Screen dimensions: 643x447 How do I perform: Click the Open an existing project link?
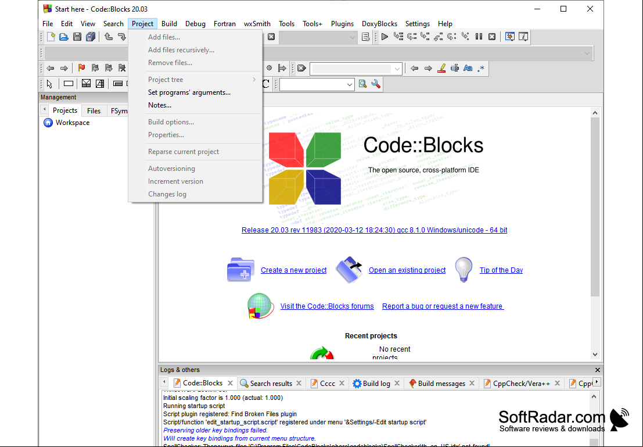pos(407,270)
